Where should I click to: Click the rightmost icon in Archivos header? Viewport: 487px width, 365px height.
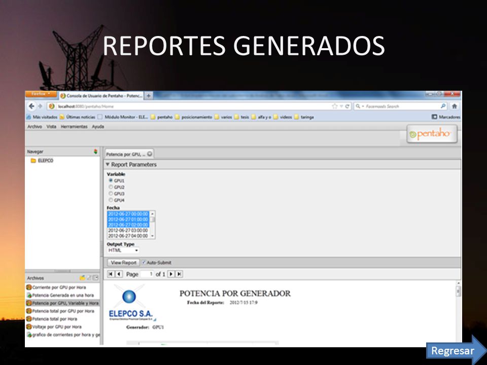click(96, 278)
